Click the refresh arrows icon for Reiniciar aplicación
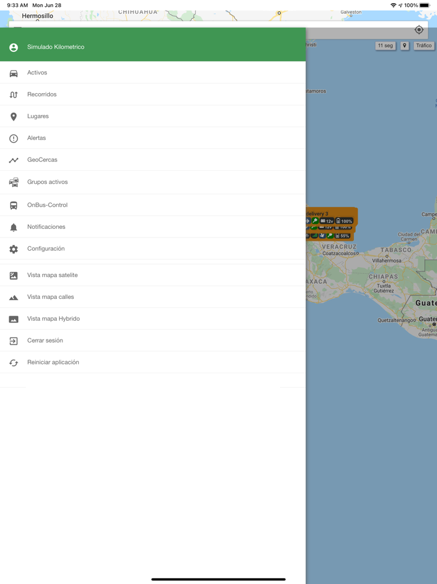The height and width of the screenshot is (584, 437). (13, 363)
